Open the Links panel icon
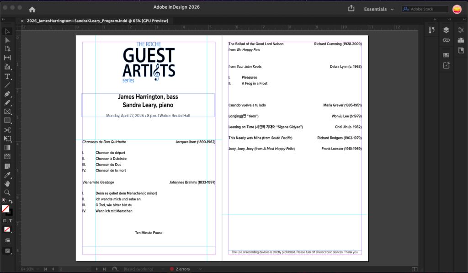468x273 pixels. pyautogui.click(x=446, y=40)
